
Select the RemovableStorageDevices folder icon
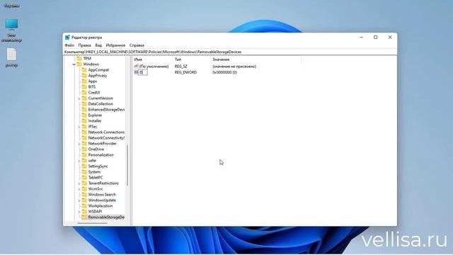[x=84, y=217]
